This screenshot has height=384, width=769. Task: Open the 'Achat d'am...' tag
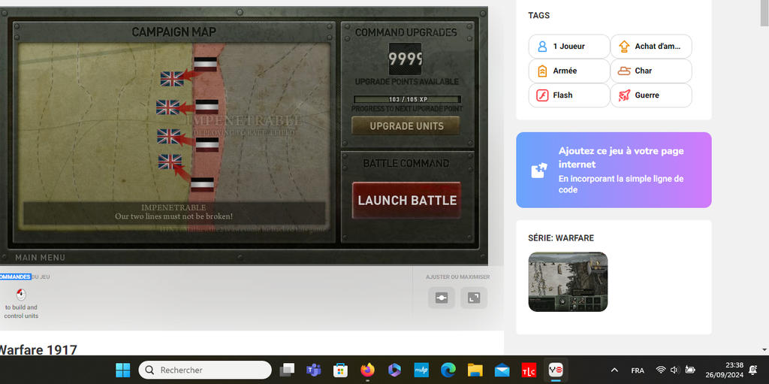point(650,47)
